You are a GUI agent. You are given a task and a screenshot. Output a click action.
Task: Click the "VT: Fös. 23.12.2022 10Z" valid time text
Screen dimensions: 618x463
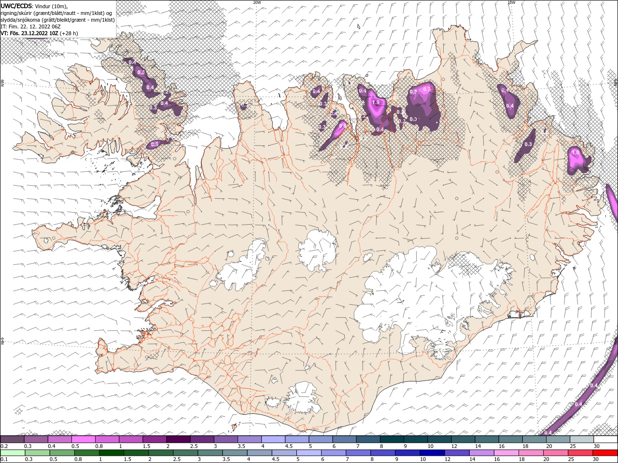tap(29, 33)
